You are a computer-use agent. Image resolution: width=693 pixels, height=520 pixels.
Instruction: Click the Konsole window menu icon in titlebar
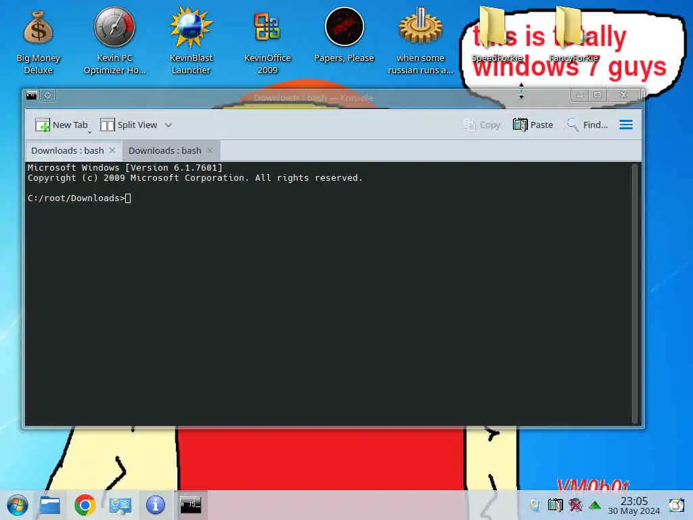point(31,95)
